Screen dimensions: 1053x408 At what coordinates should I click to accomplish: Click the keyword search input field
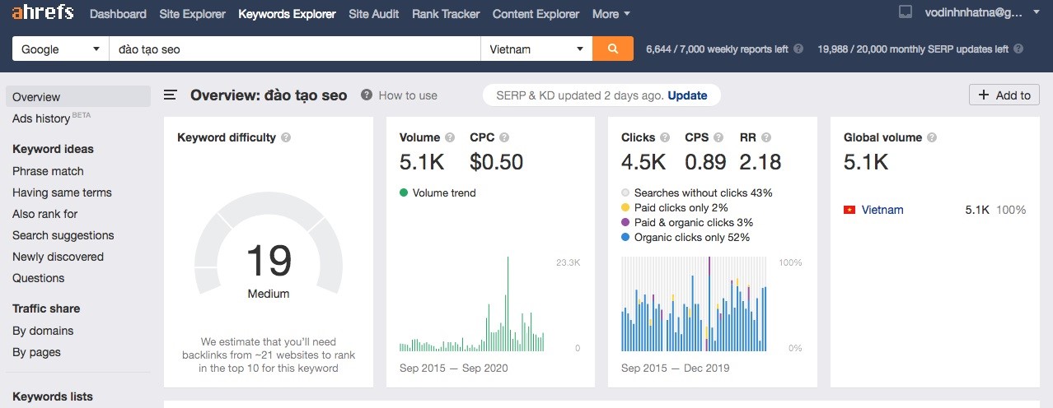click(295, 49)
